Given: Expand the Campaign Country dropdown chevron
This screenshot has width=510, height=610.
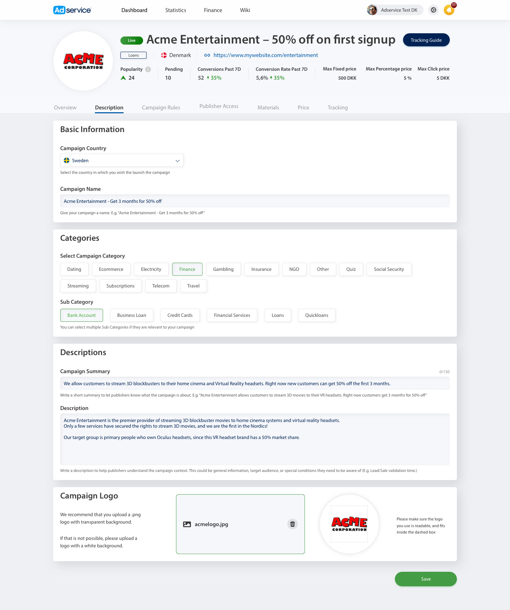Looking at the screenshot, I should 177,161.
